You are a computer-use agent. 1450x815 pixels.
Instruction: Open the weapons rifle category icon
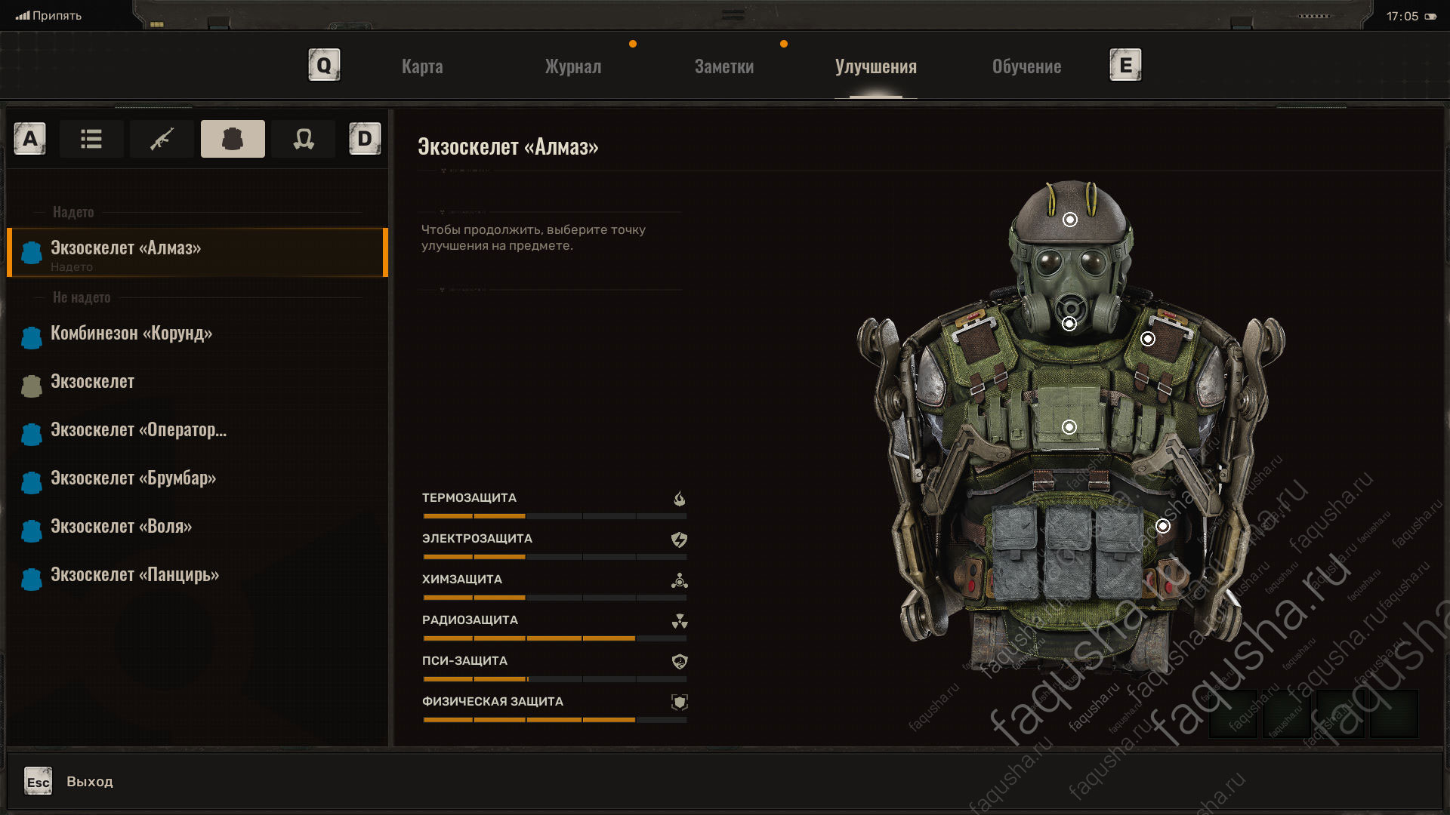[x=162, y=139]
